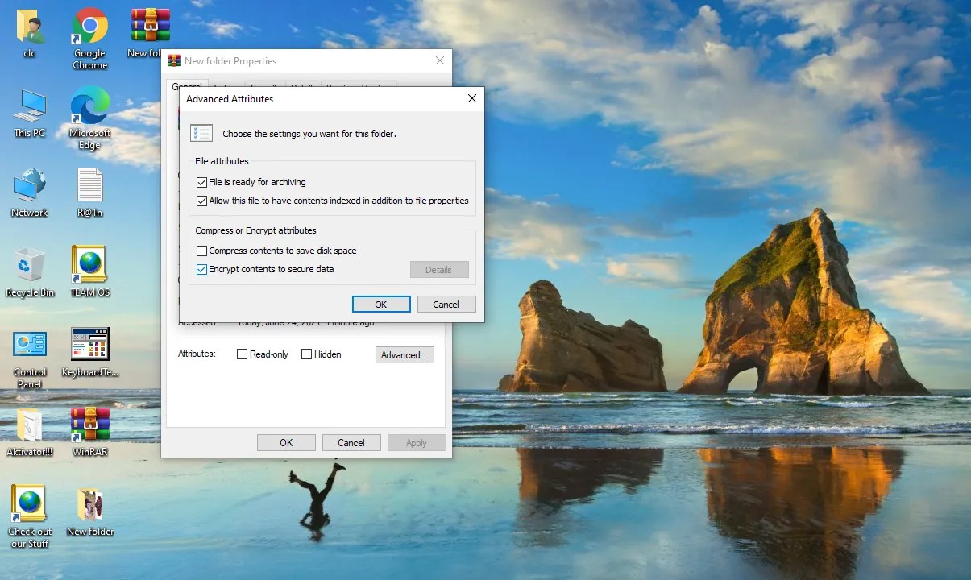
Task: Check the Read-only attribute
Action: point(242,354)
